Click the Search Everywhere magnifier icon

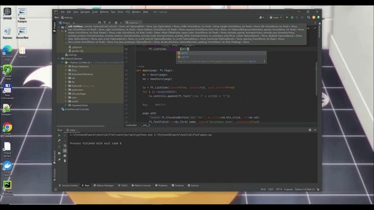[309, 17]
